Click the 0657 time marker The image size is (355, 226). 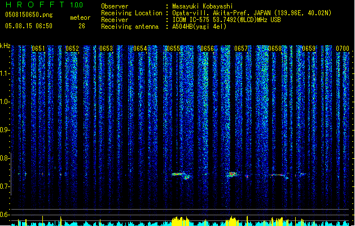241,49
